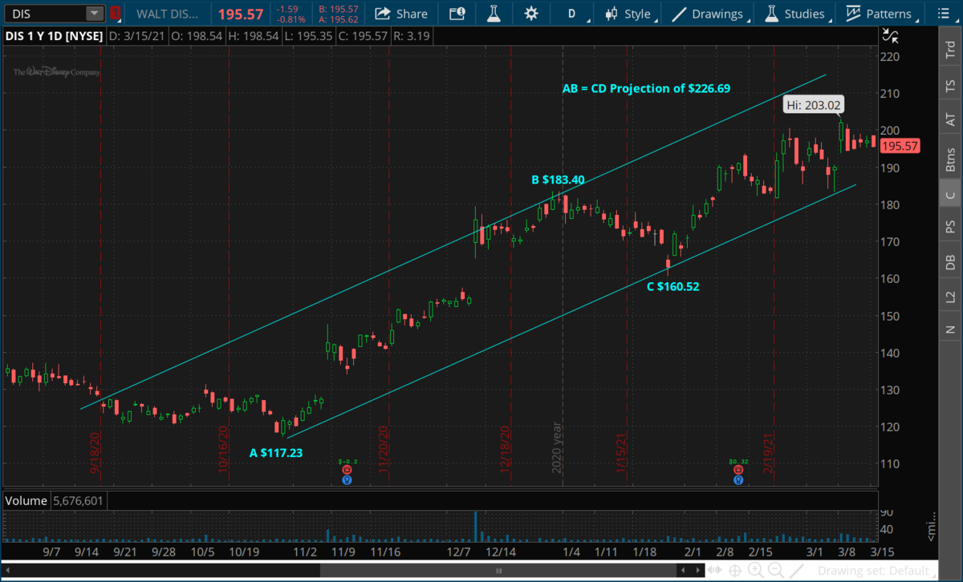Screen dimensions: 963x582
Task: Click the DIS 1 Y 1D [NYSE] chart label
Action: (x=53, y=35)
